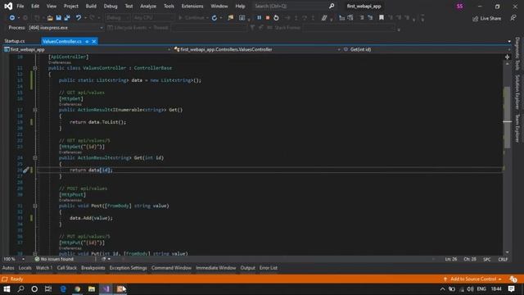Click the No issues found status indicator
524x295 pixels.
pos(54,259)
